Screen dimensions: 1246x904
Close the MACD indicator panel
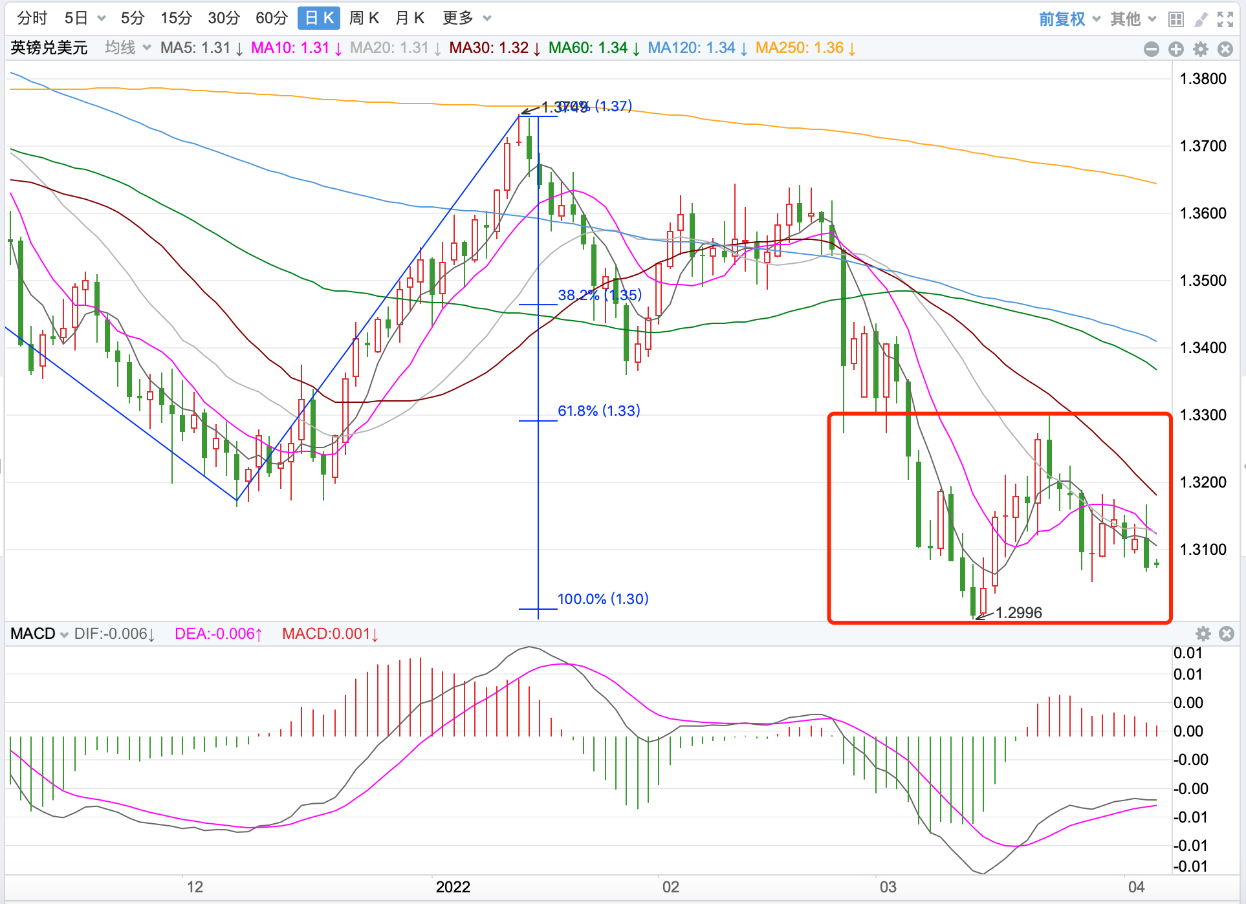coord(1226,634)
